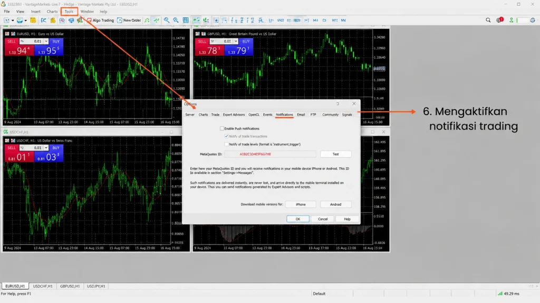Image resolution: width=540 pixels, height=303 pixels.
Task: Open the chat icon with red badge
Action: pyautogui.click(x=500, y=20)
